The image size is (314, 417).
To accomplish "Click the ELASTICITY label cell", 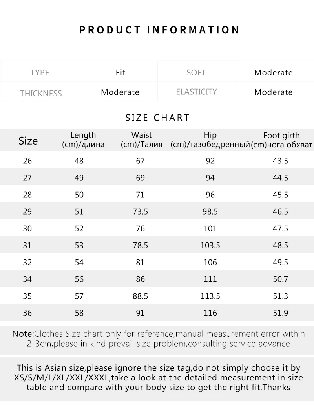I will click(196, 92).
